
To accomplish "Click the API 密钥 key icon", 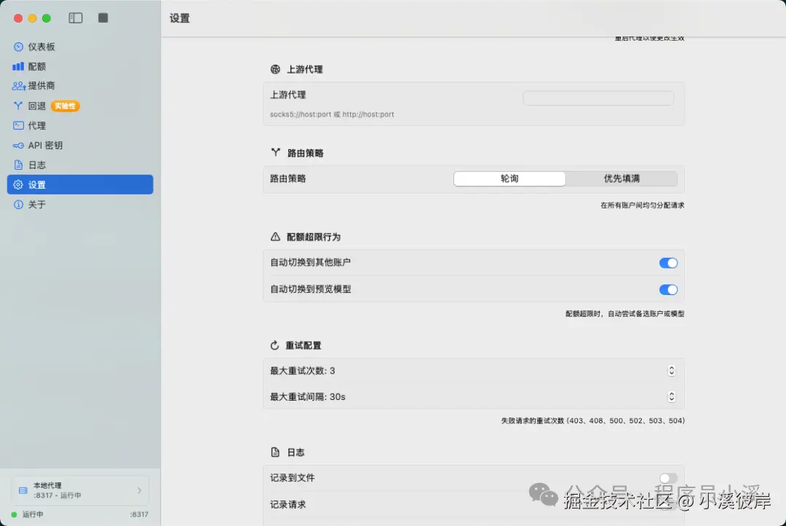I will pos(18,146).
